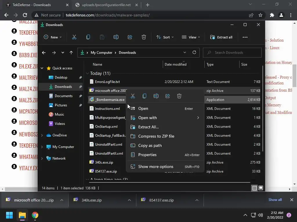This screenshot has width=297, height=222.
Task: Open menu arrow for 854137.exe.zip download
Action: coord(197,200)
